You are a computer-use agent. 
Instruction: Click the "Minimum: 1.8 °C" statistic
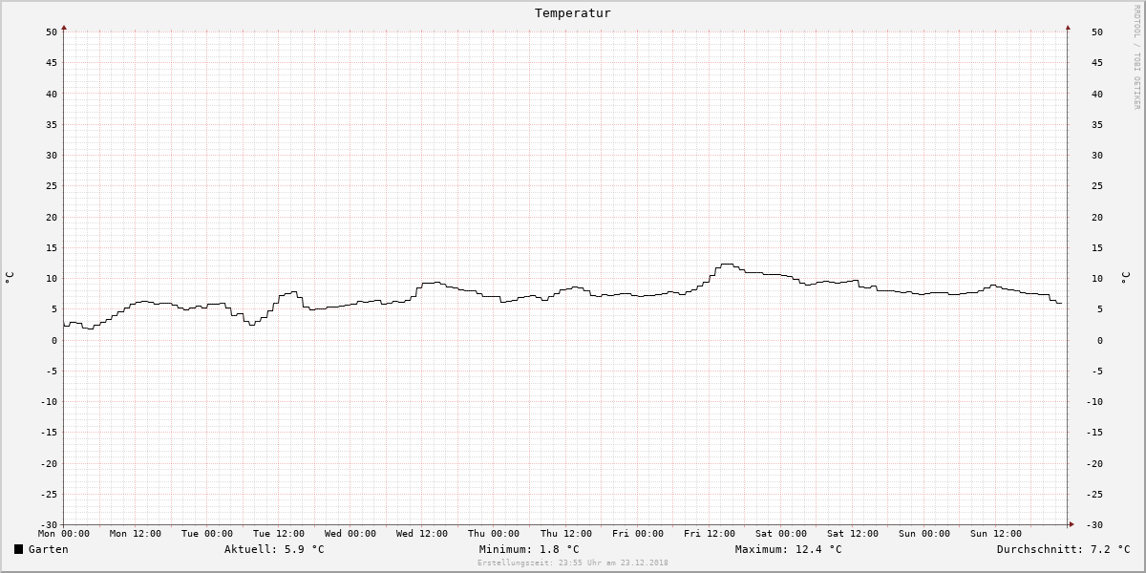(x=529, y=549)
